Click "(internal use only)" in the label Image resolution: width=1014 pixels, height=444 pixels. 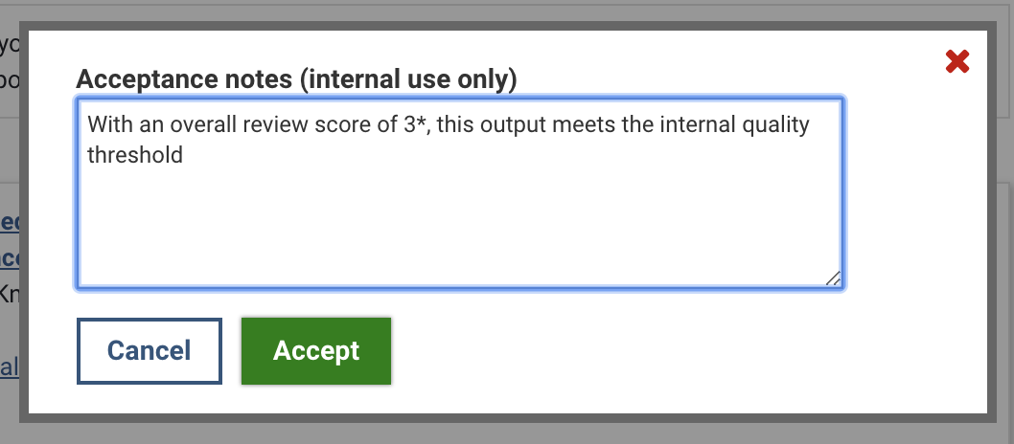[408, 79]
